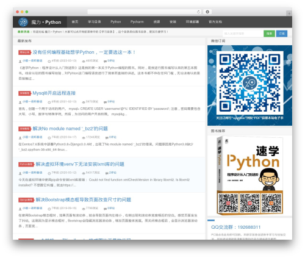Open the 安装 navigation menu item

173,22
